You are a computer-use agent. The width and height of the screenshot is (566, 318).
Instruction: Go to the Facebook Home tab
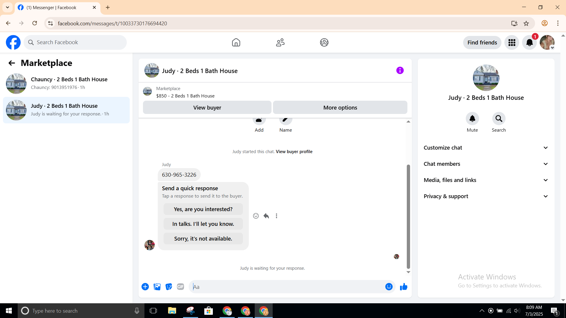[236, 43]
